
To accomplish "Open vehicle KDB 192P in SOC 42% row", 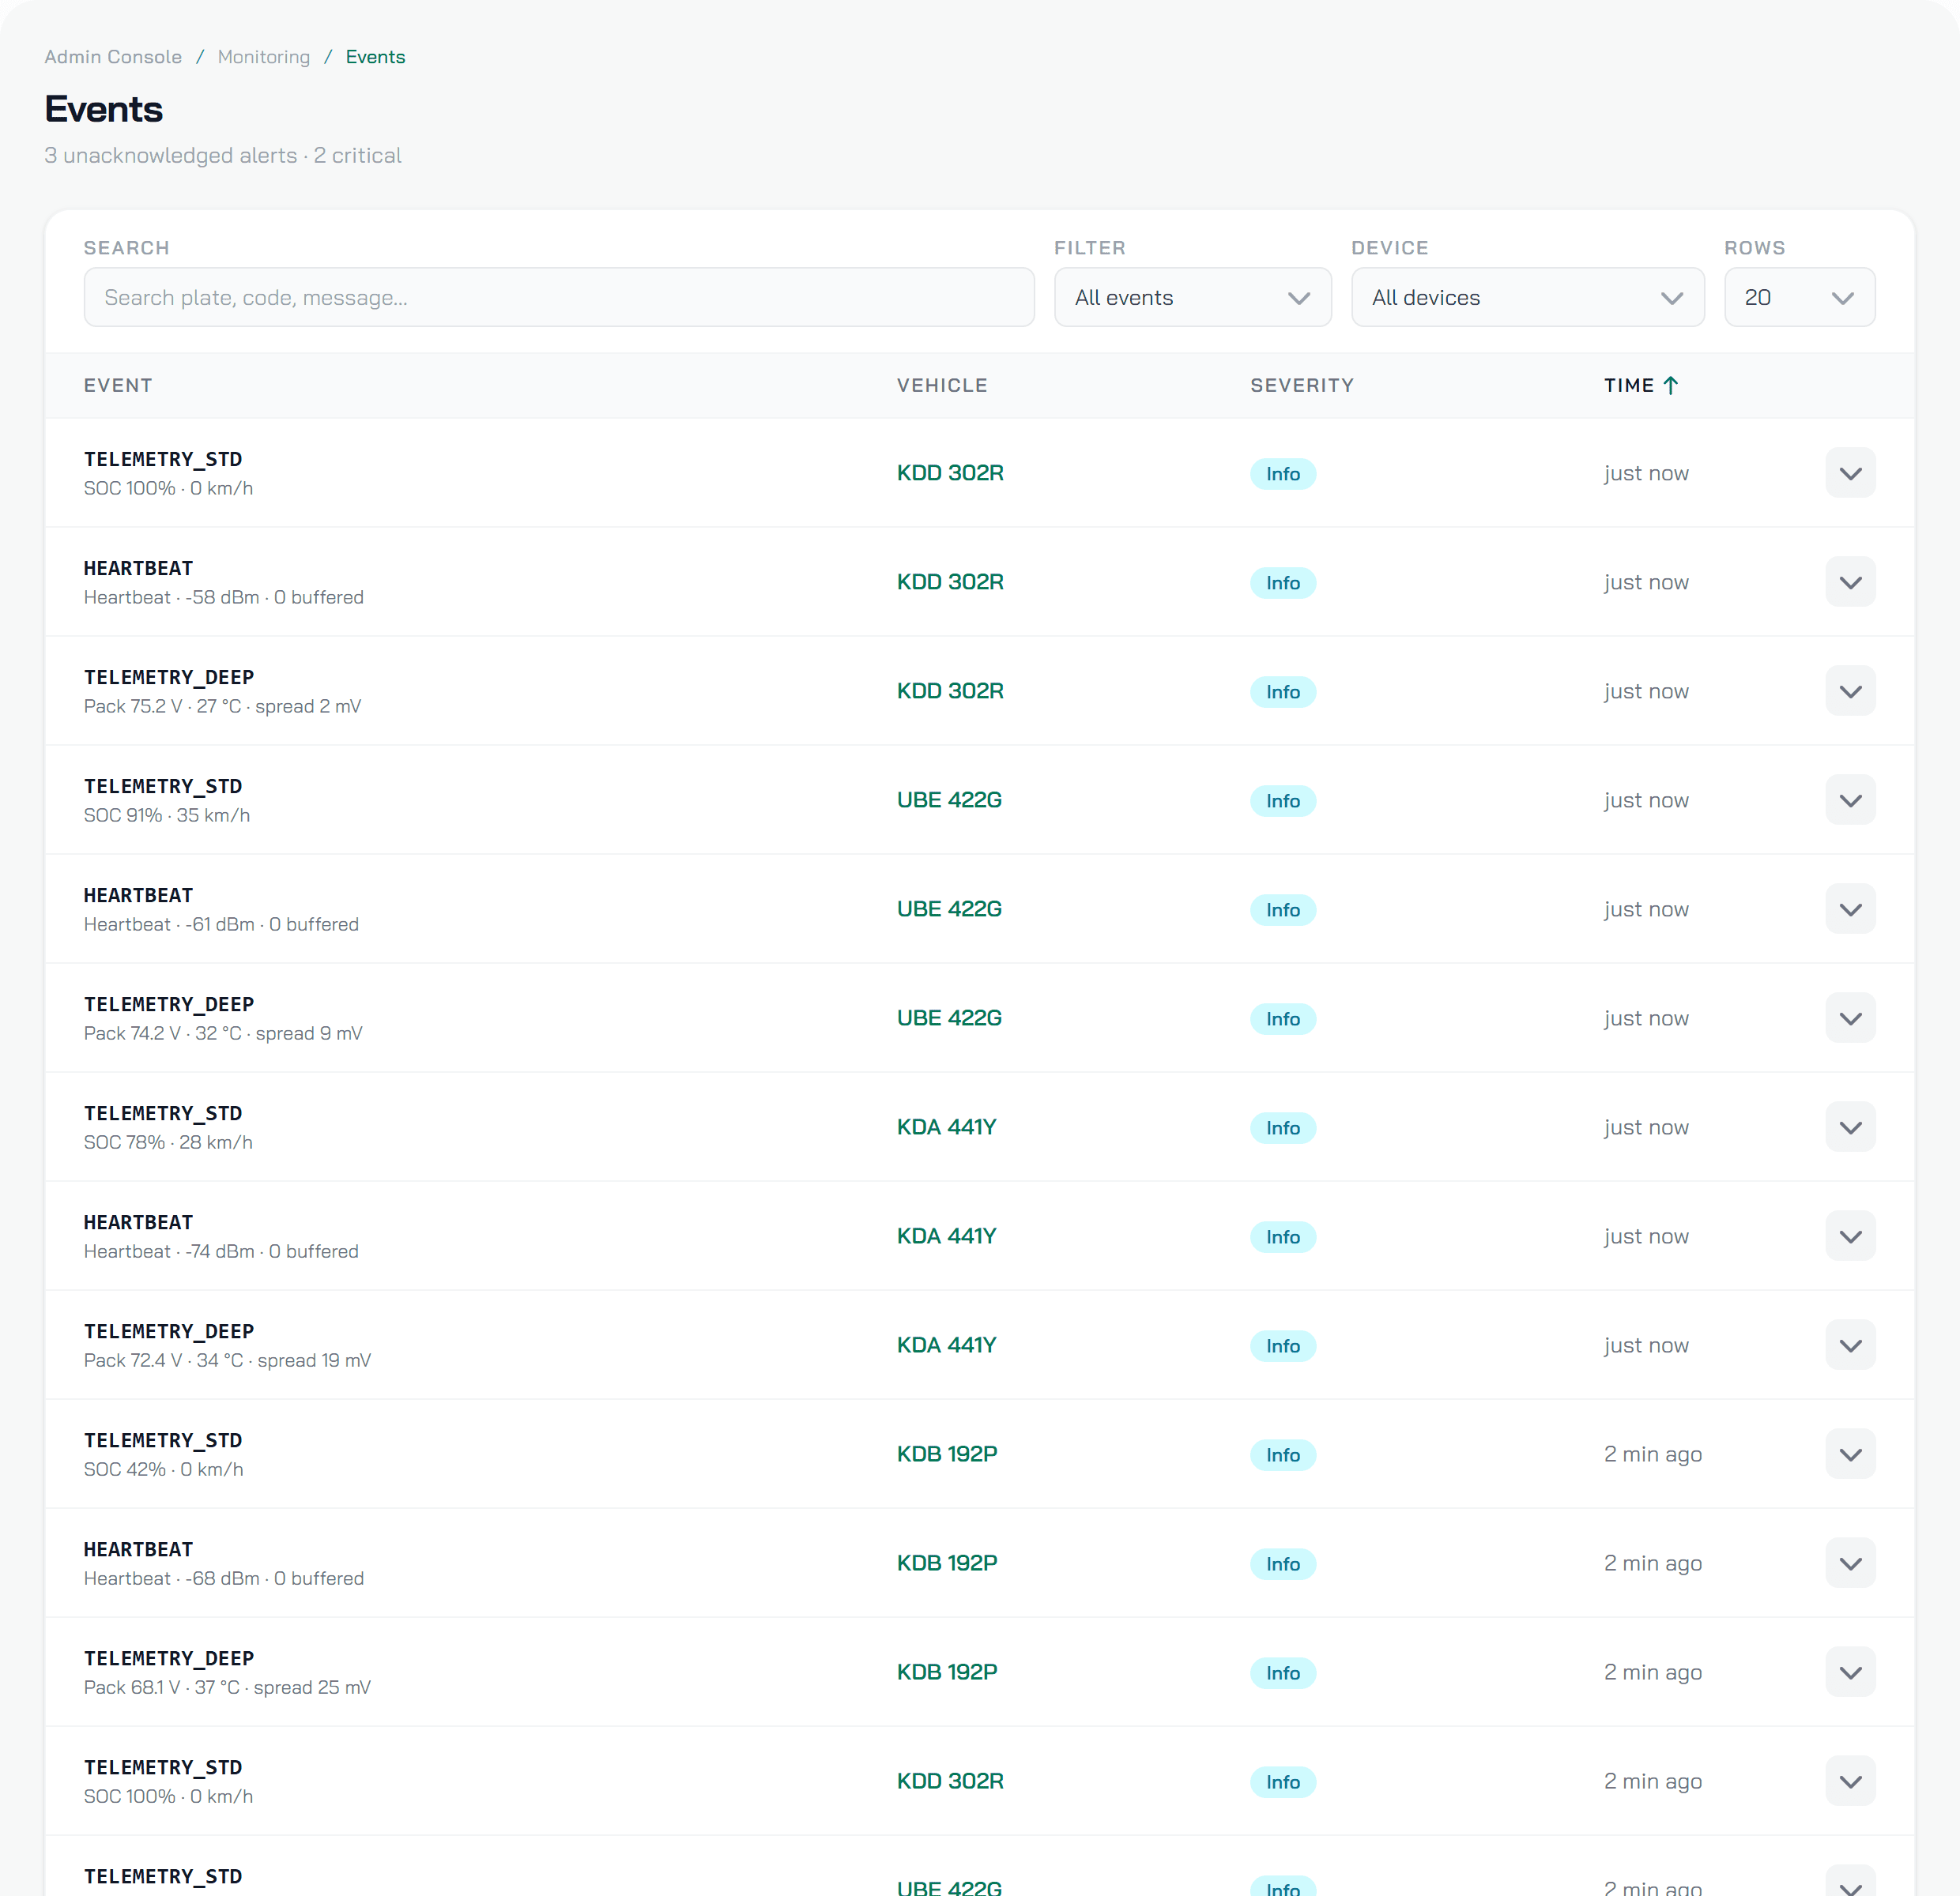I will pos(947,1454).
